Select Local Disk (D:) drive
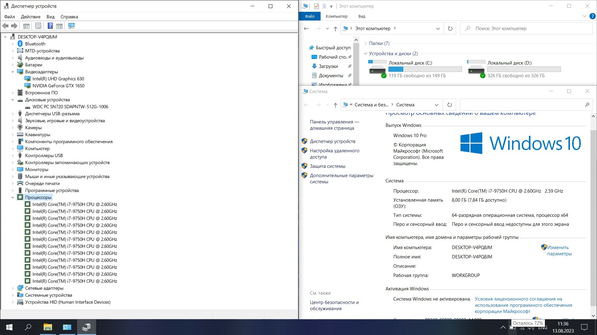 [x=514, y=69]
